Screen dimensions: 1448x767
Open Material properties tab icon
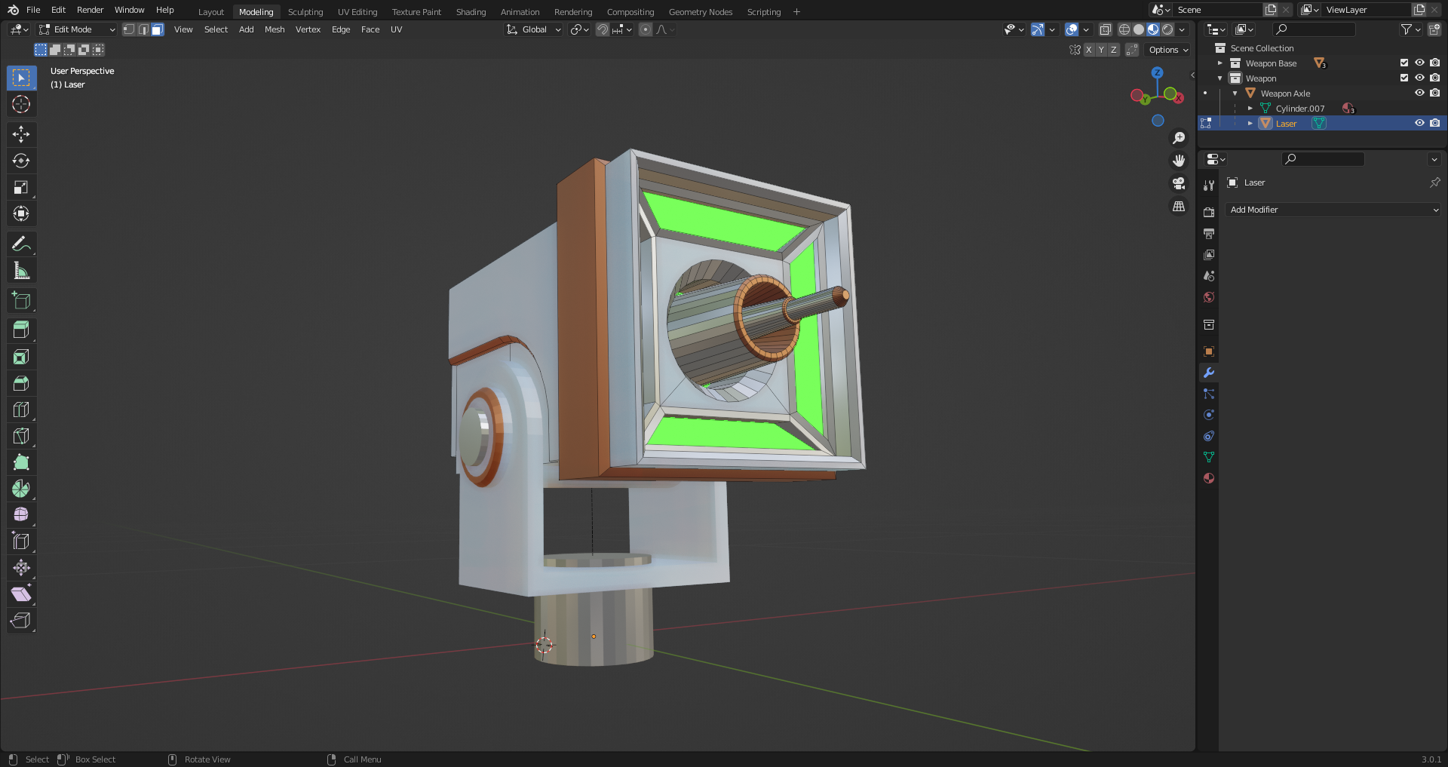coord(1209,478)
